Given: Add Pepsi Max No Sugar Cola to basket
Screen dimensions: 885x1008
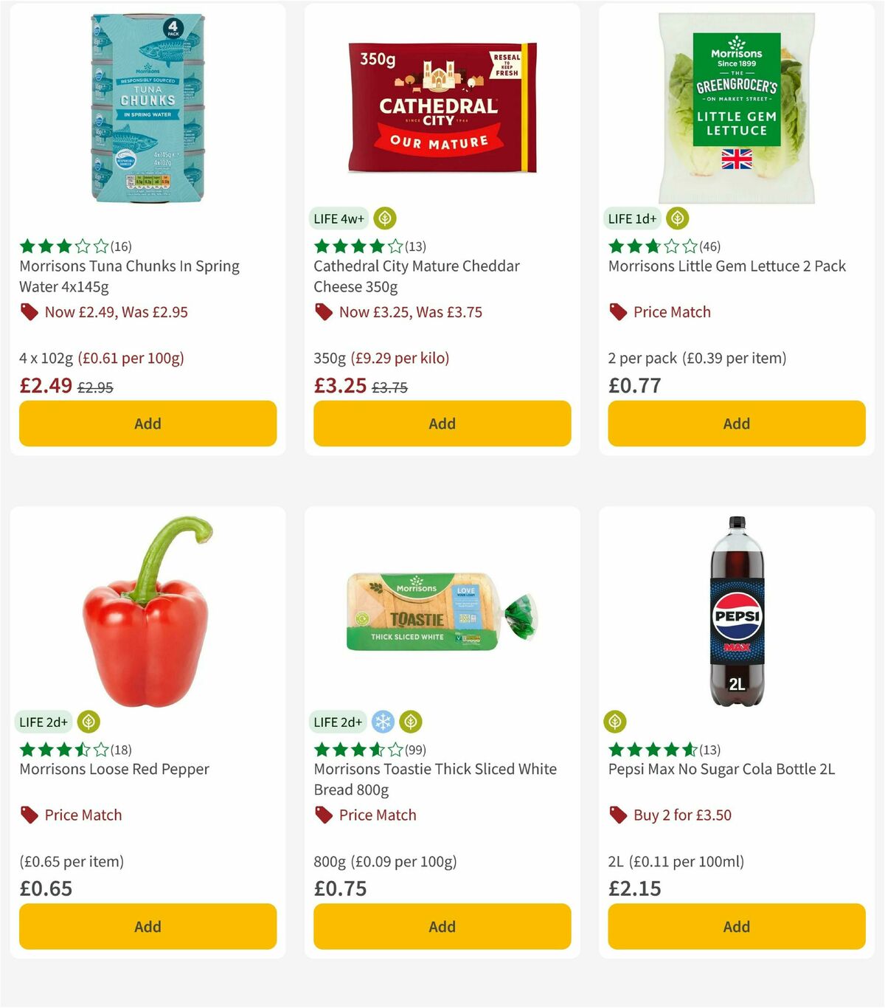Looking at the screenshot, I should (735, 926).
